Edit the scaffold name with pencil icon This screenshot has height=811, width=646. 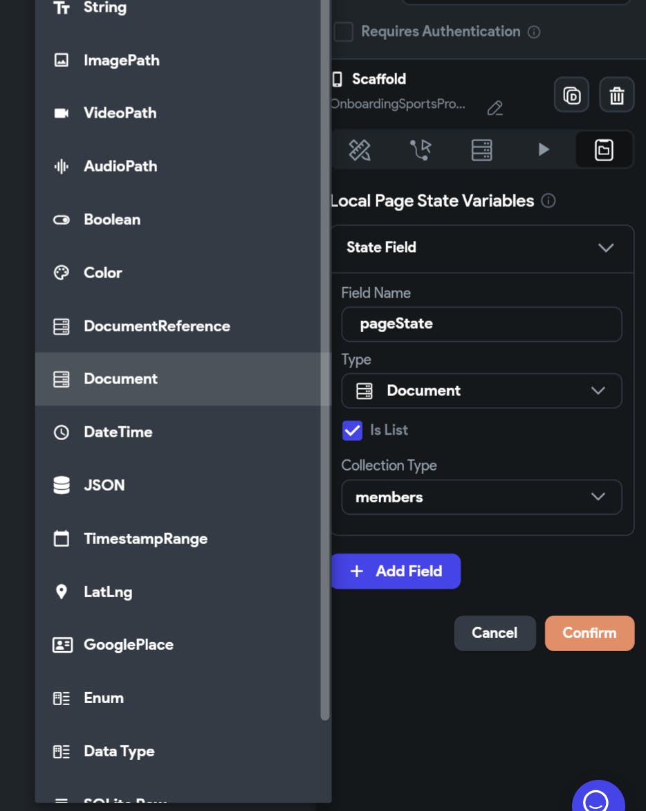[x=495, y=108]
